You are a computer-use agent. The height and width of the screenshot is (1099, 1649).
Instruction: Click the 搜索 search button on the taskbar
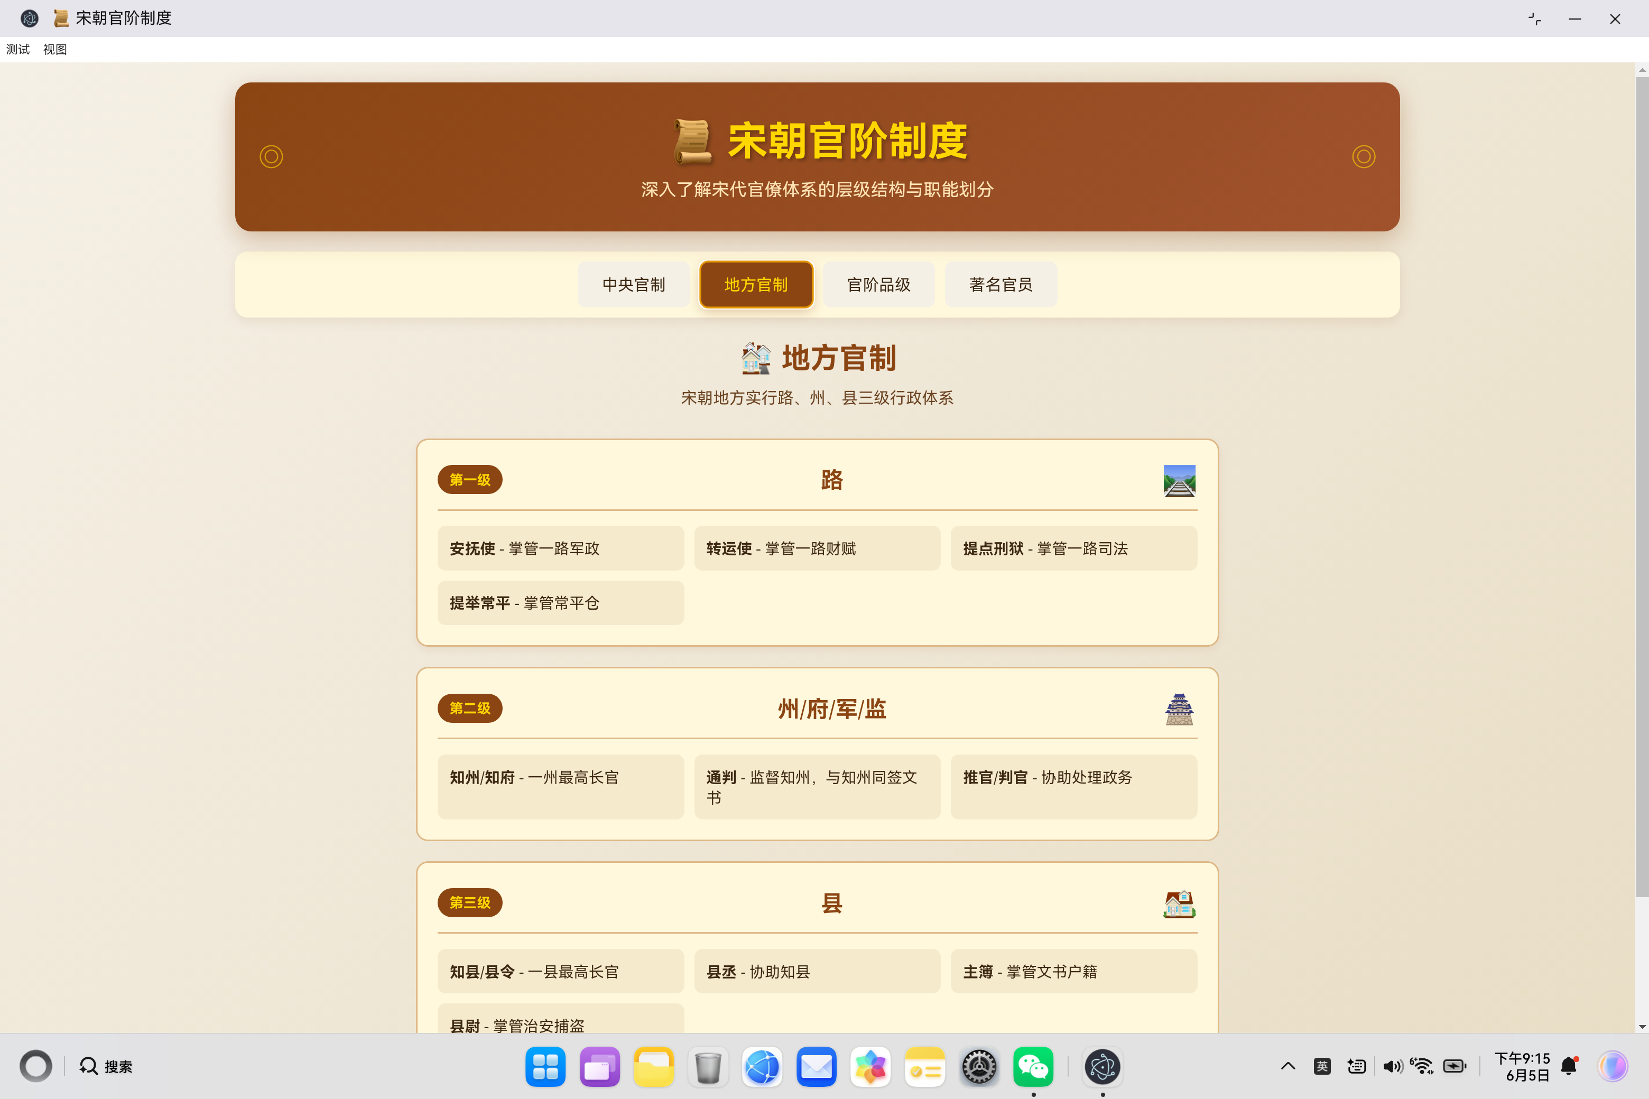106,1066
